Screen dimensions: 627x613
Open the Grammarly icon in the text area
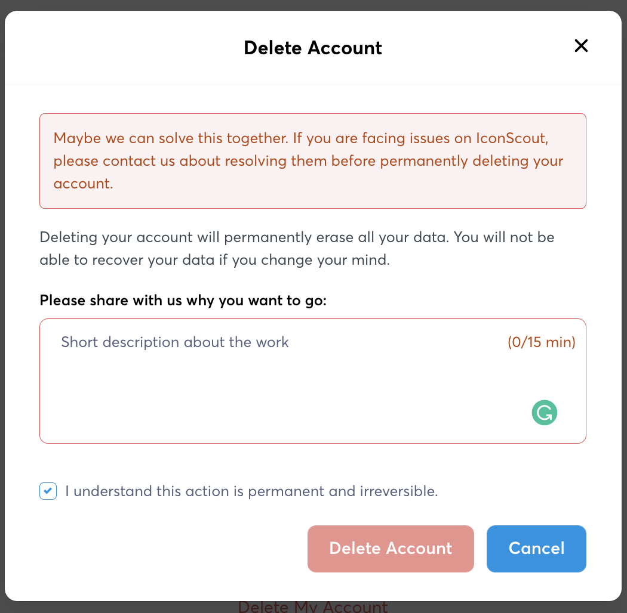(544, 413)
